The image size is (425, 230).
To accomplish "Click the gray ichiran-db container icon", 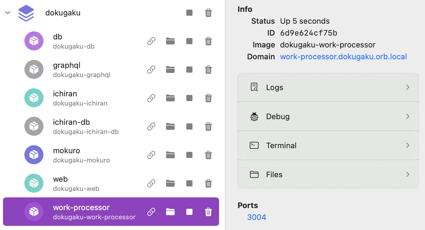I will pos(34,126).
